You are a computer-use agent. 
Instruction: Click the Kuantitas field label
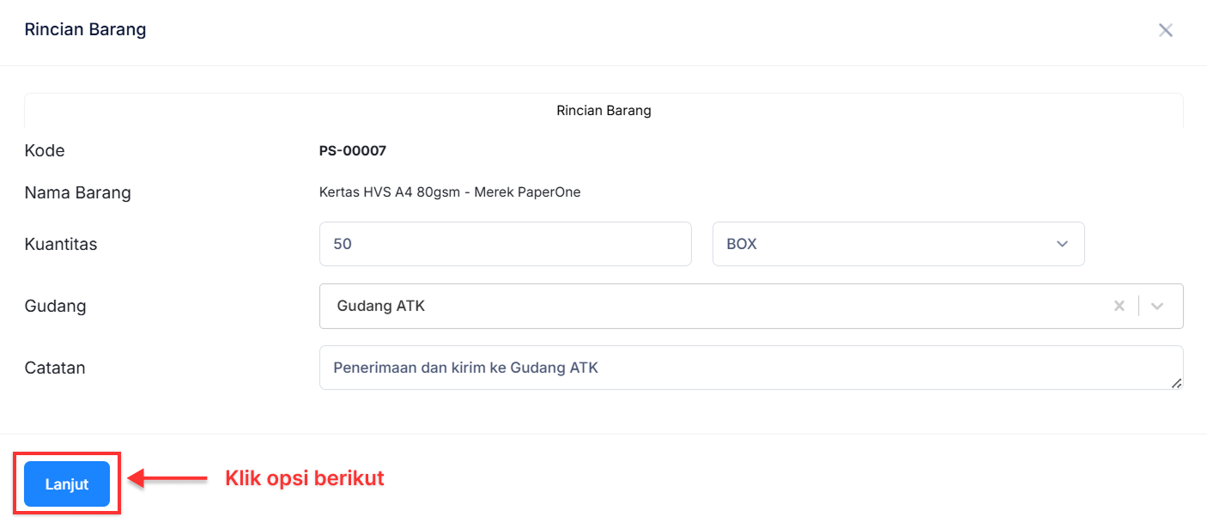pyautogui.click(x=61, y=244)
